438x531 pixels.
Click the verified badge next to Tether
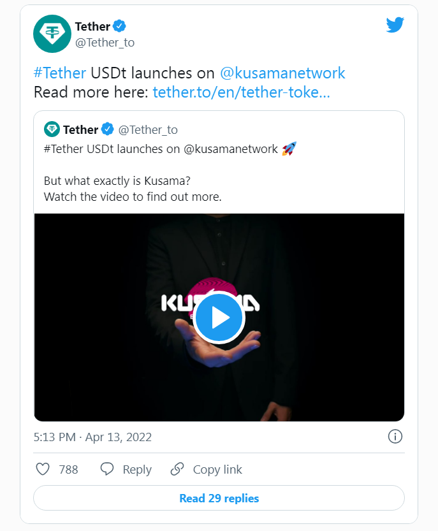click(120, 27)
